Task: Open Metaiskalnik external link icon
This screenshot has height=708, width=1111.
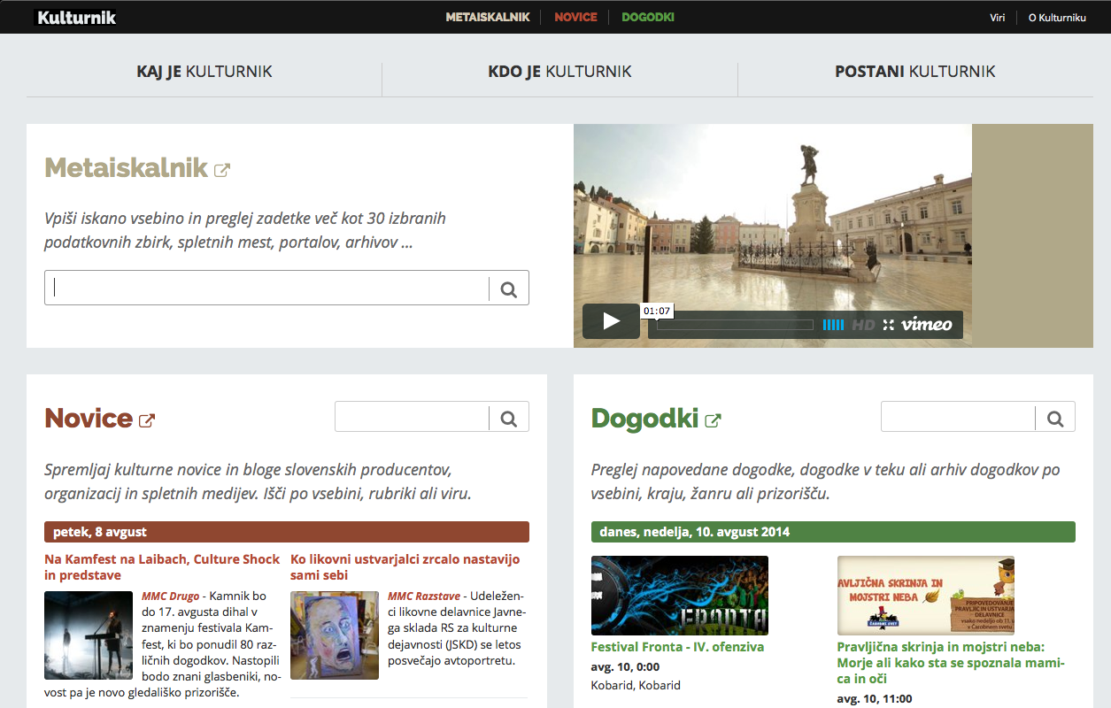Action: (222, 170)
